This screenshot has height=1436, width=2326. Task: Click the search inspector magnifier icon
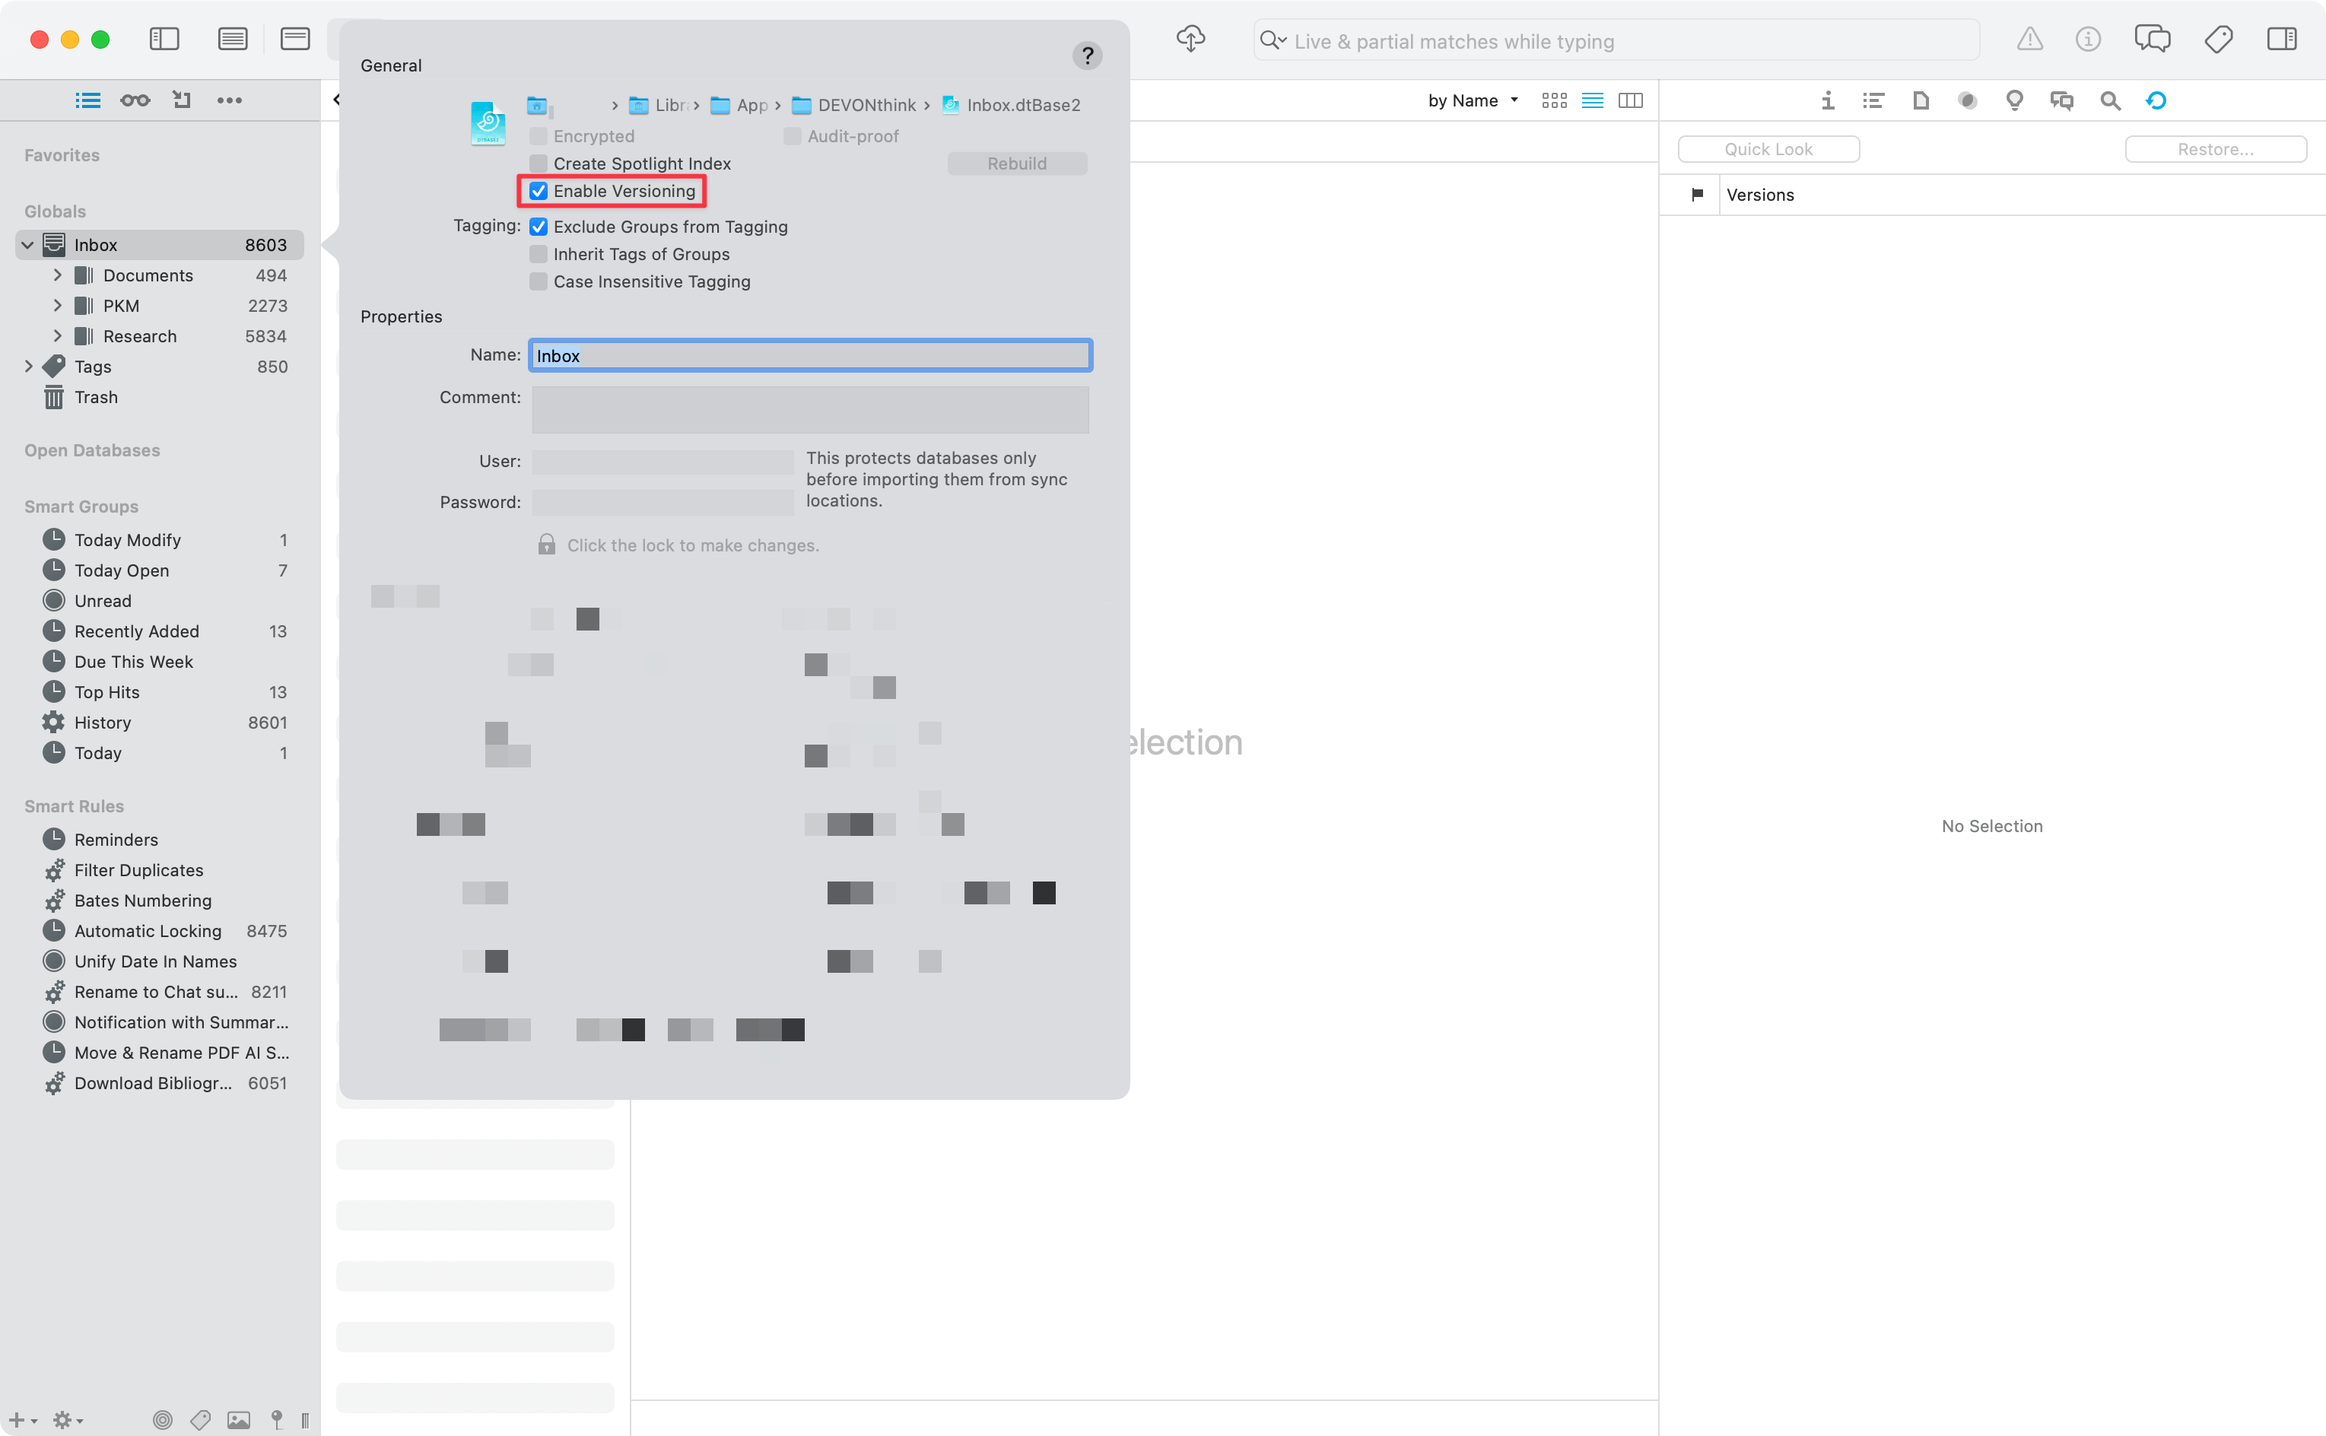2108,100
